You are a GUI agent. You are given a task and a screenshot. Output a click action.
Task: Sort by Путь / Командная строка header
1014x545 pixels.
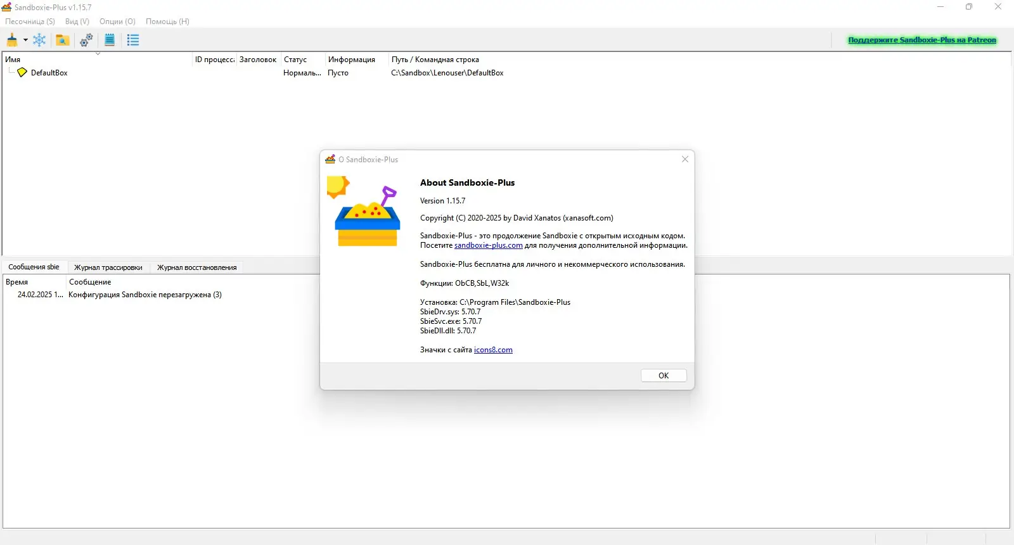(435, 60)
